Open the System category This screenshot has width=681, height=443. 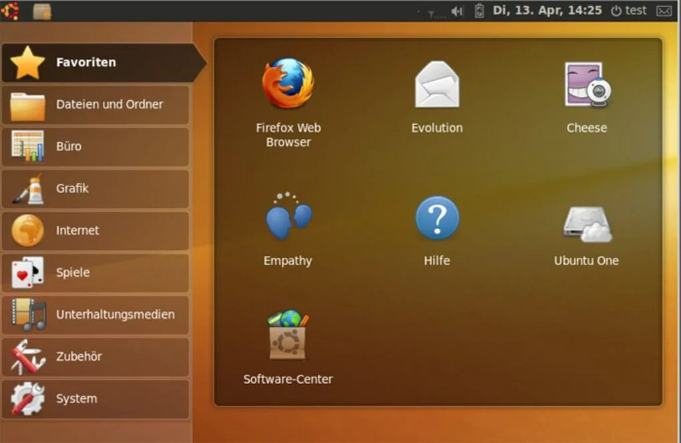tap(95, 399)
